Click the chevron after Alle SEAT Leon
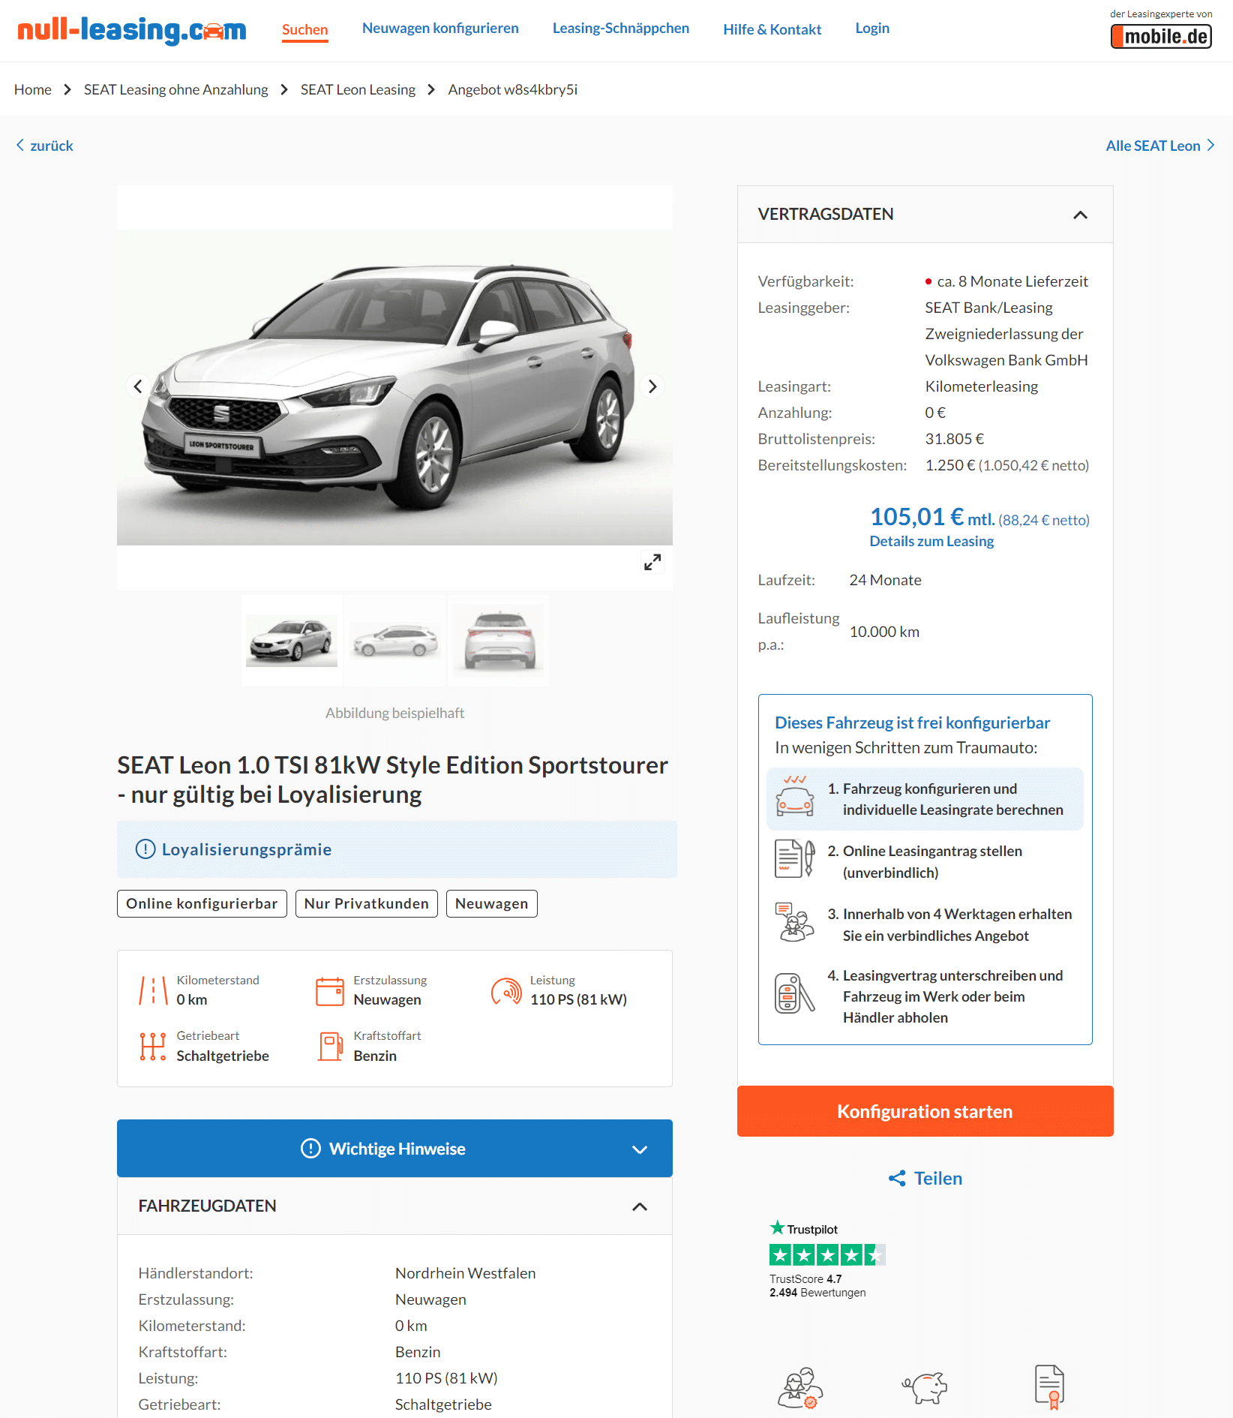The height and width of the screenshot is (1418, 1233). [1210, 146]
